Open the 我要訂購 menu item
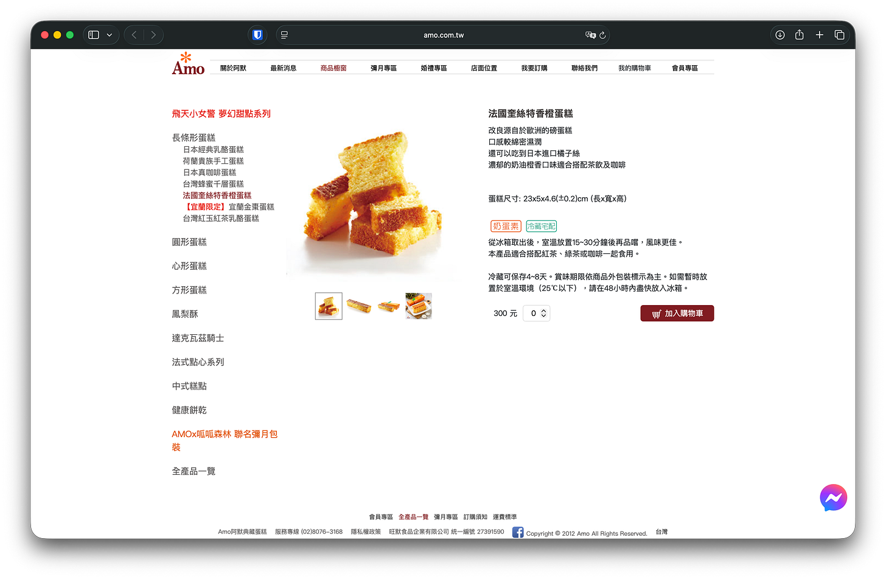 point(534,68)
